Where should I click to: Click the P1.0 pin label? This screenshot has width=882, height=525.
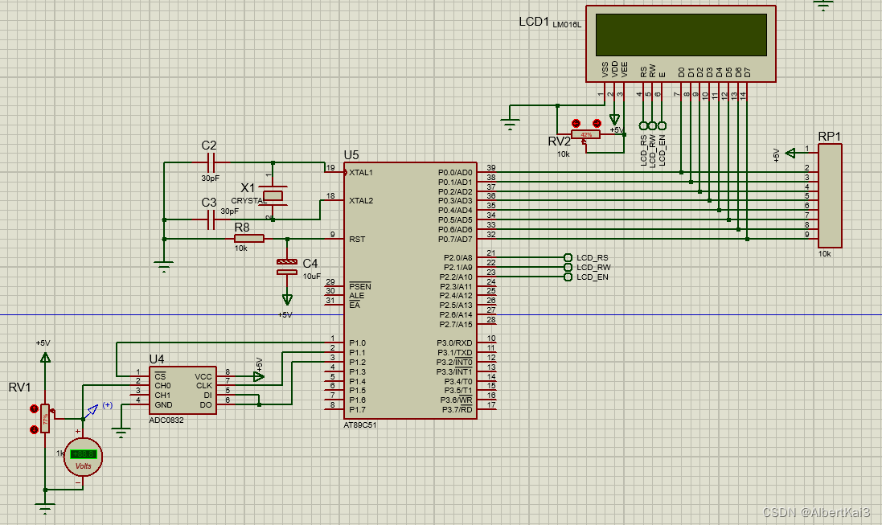pyautogui.click(x=357, y=342)
